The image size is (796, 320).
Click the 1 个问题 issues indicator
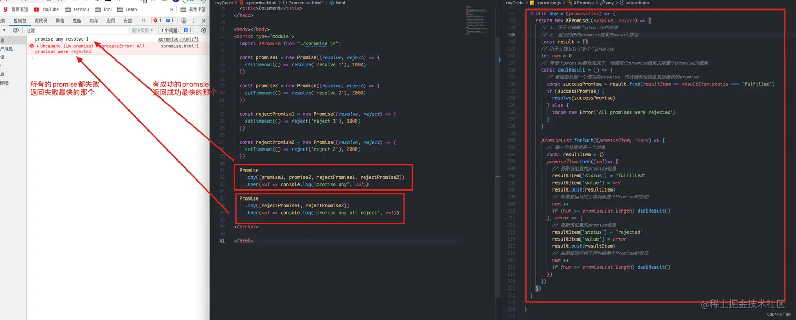tap(176, 31)
